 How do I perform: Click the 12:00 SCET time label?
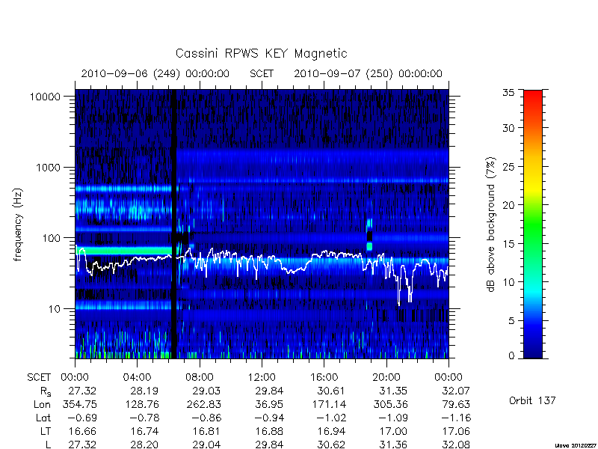click(262, 378)
